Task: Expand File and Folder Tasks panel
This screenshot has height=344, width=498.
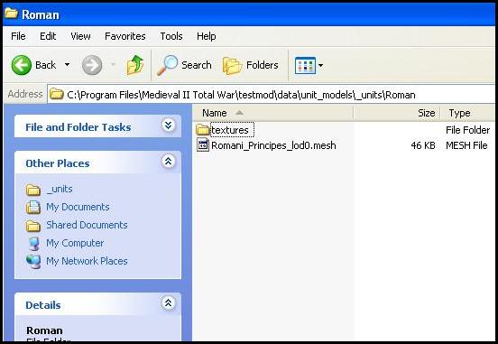Action: click(x=169, y=126)
